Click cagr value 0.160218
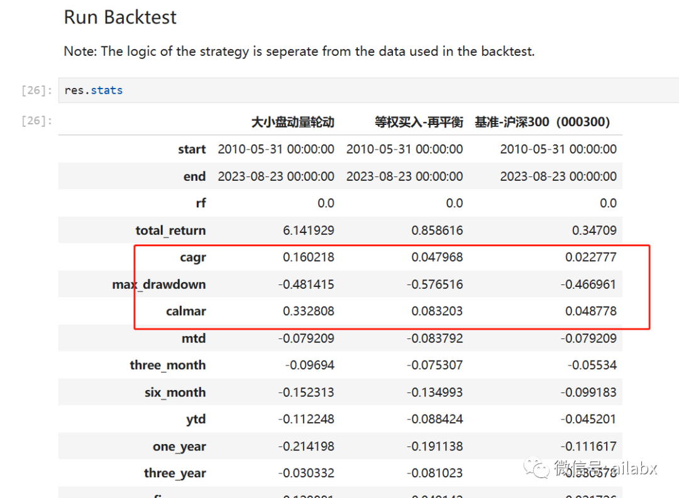The image size is (679, 498). [308, 257]
